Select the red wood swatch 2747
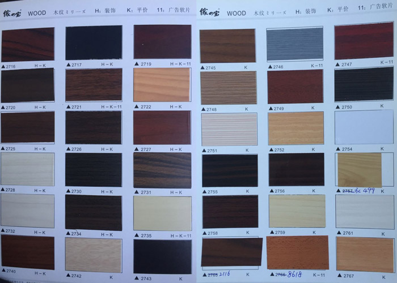 tap(364, 41)
